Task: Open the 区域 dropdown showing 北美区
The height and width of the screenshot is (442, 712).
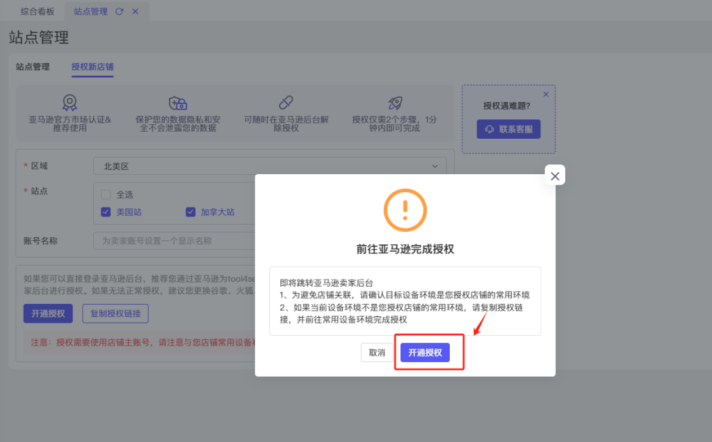Action: coord(270,167)
